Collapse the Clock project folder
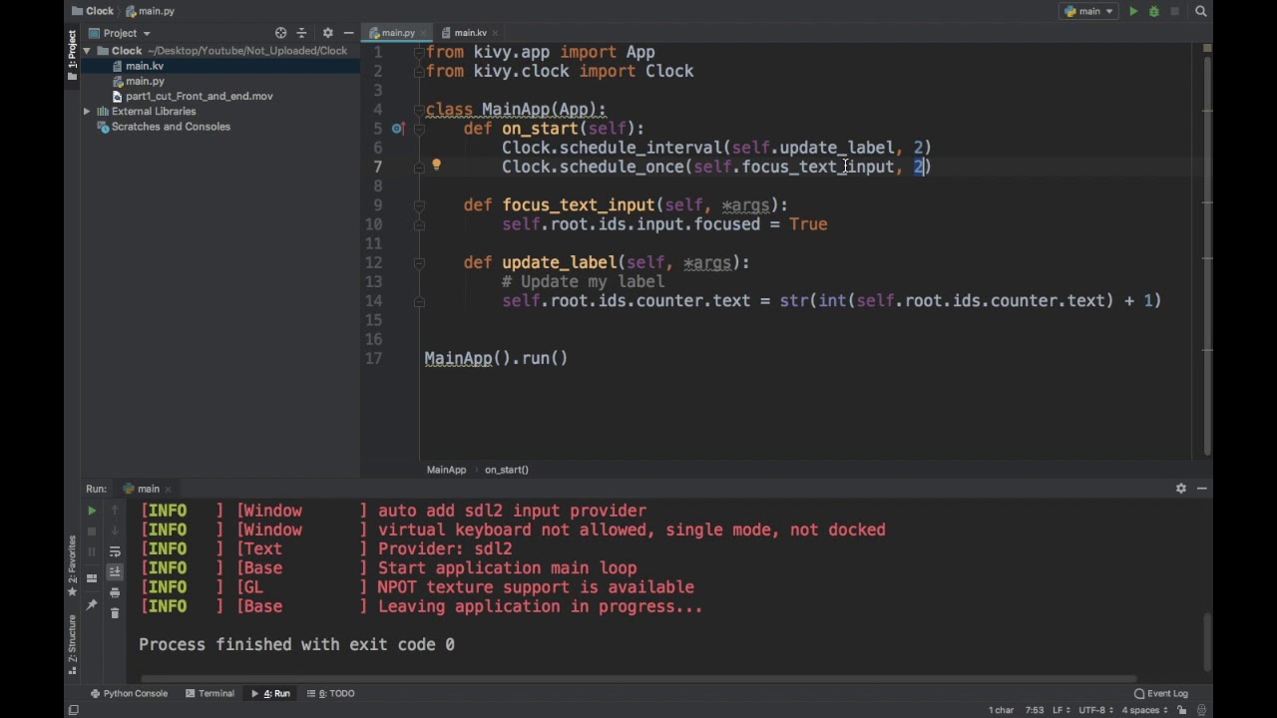 click(x=88, y=51)
